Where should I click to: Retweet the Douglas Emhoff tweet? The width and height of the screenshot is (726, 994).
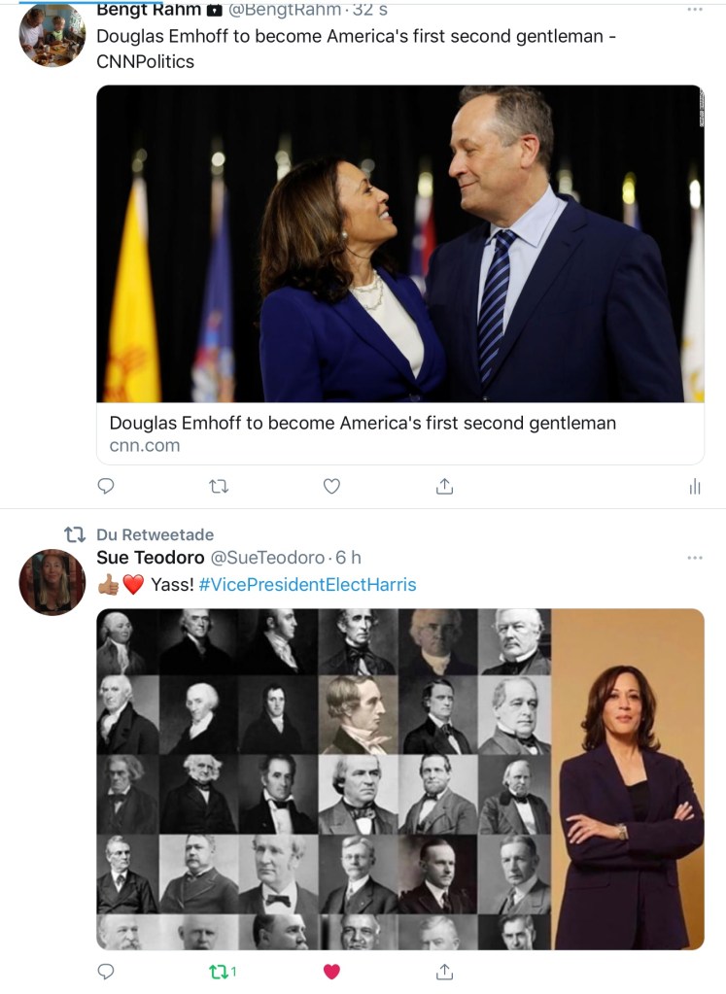click(219, 486)
